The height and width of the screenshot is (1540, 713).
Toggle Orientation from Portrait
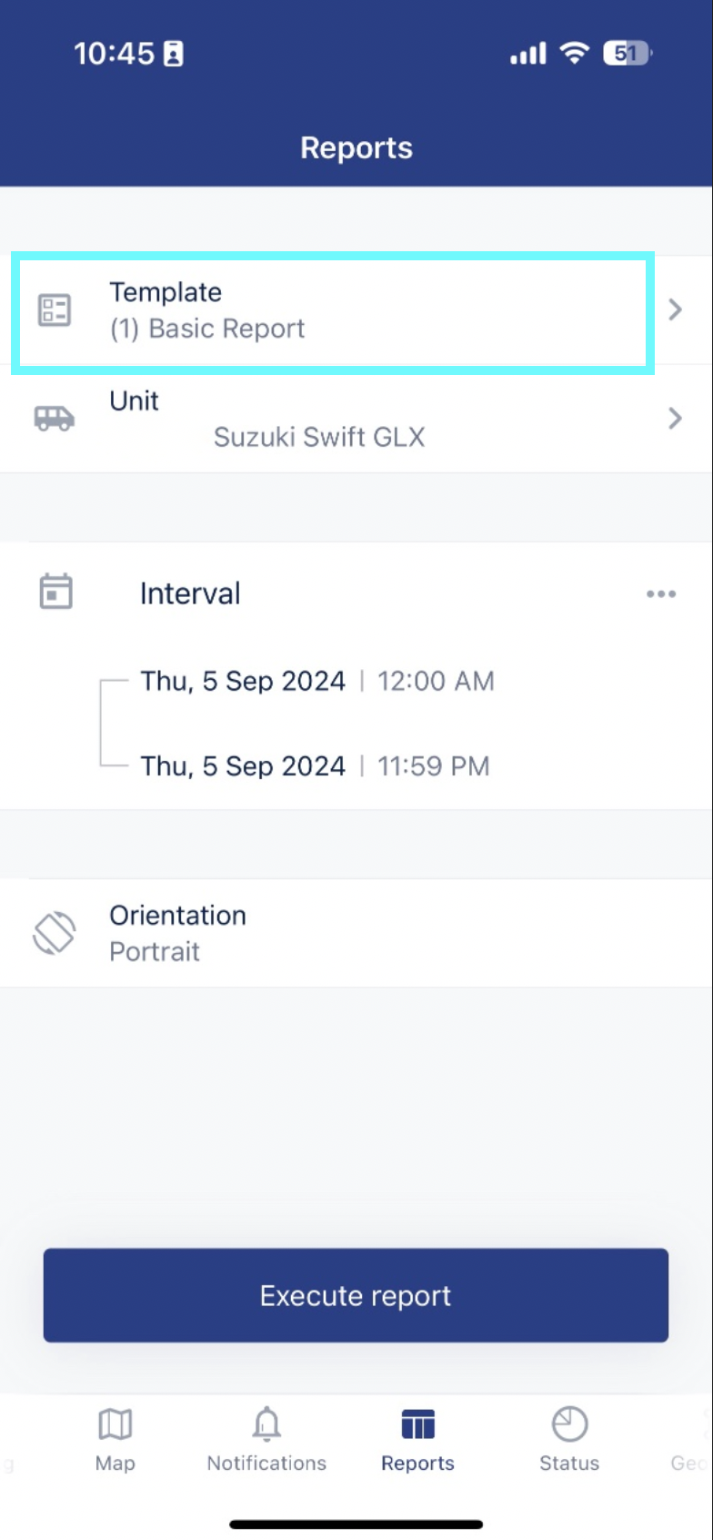pyautogui.click(x=155, y=952)
